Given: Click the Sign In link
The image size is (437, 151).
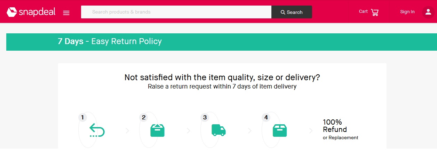Looking at the screenshot, I should point(407,12).
